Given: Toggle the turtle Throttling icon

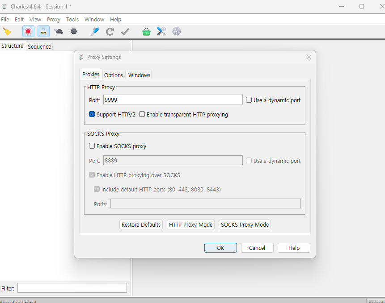Looking at the screenshot, I should point(59,31).
